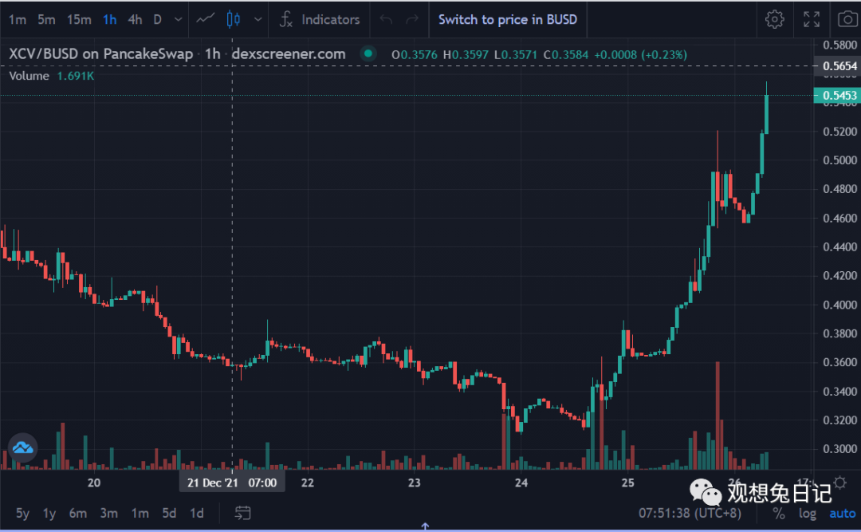Viewport: 861px width, 532px height.
Task: Click the high value H0.3597
Action: [466, 55]
